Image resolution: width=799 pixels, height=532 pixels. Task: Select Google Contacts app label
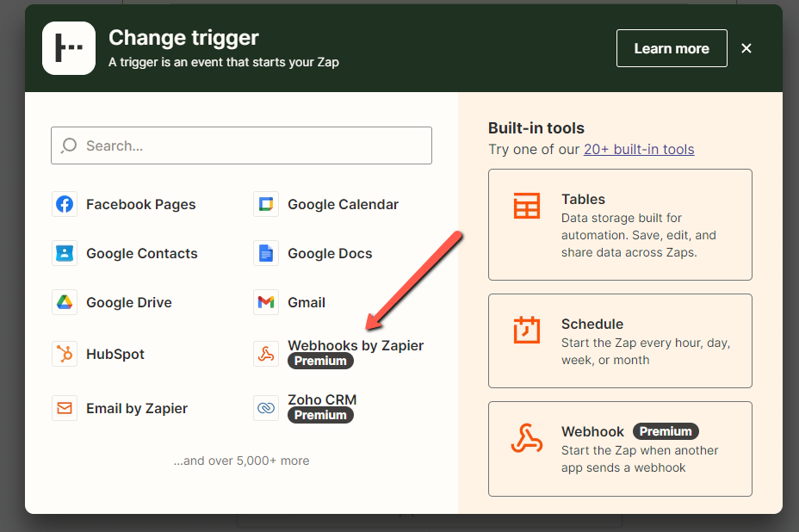[x=142, y=253]
